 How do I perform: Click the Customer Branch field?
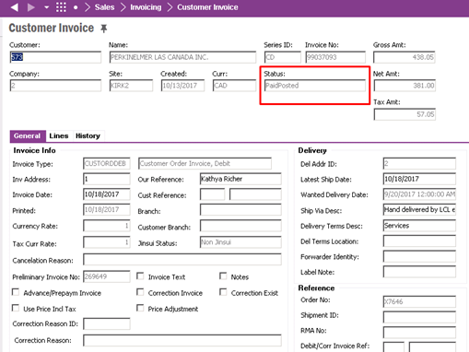240,226
